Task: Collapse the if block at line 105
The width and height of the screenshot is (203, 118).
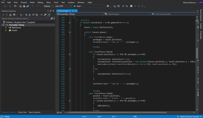Action: pyautogui.click(x=70, y=22)
